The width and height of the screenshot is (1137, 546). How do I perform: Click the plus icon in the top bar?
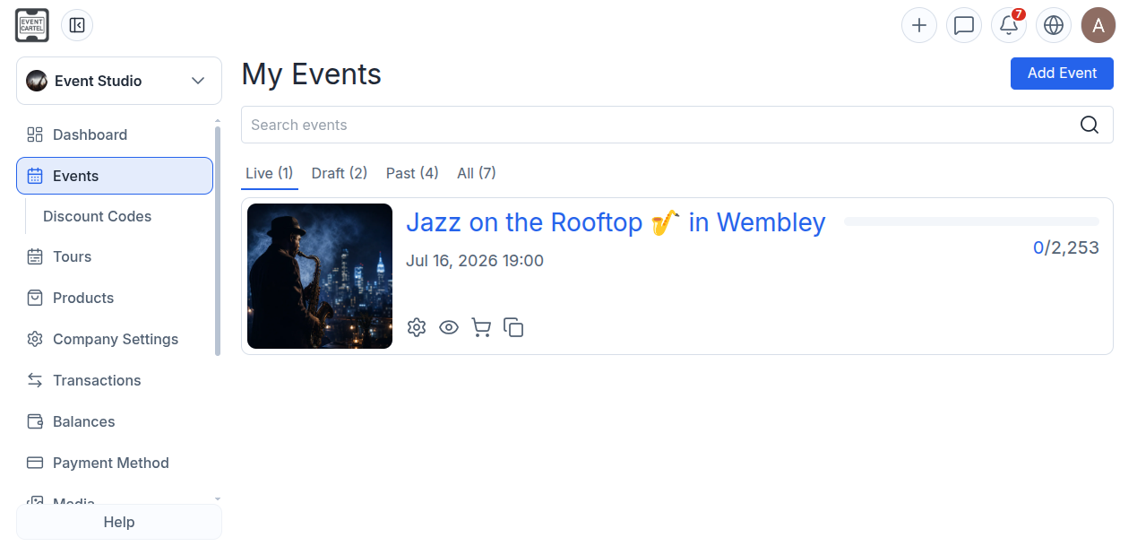point(918,25)
